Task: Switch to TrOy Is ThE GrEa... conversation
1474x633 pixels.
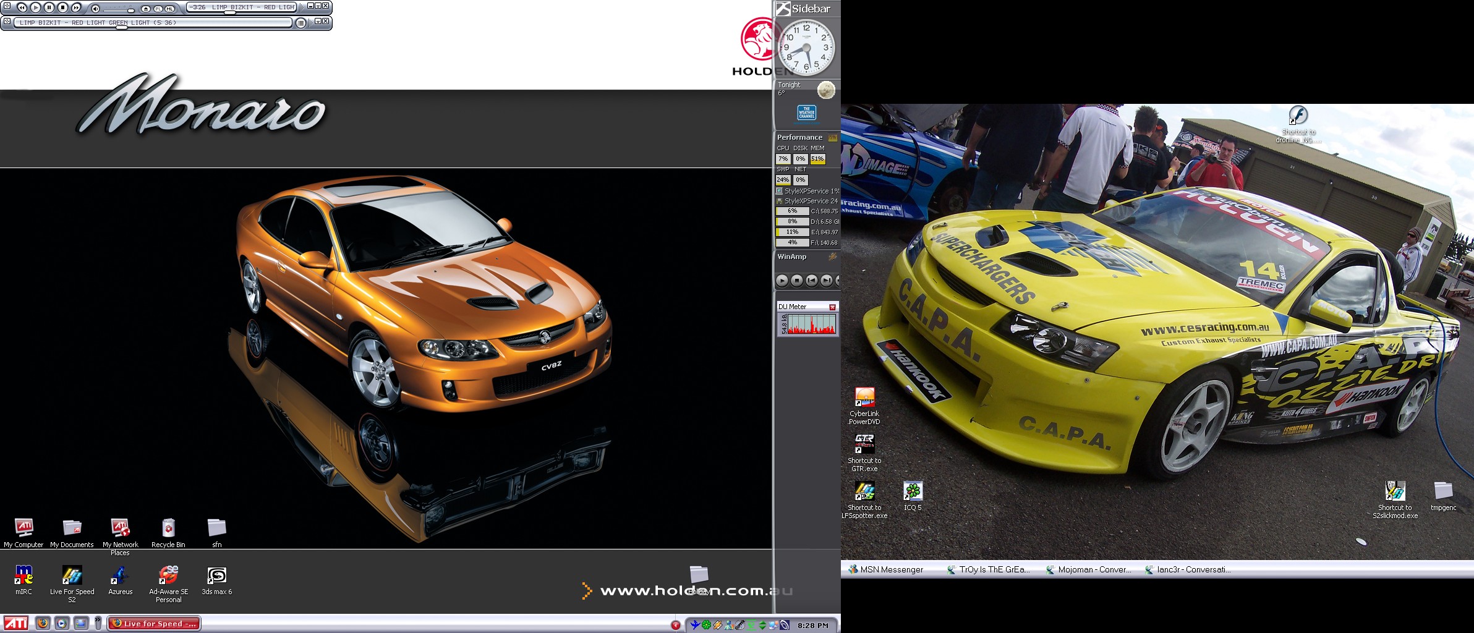Action: (x=989, y=569)
